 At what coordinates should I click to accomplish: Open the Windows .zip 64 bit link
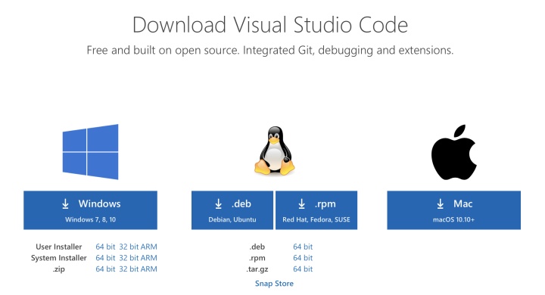tap(105, 269)
